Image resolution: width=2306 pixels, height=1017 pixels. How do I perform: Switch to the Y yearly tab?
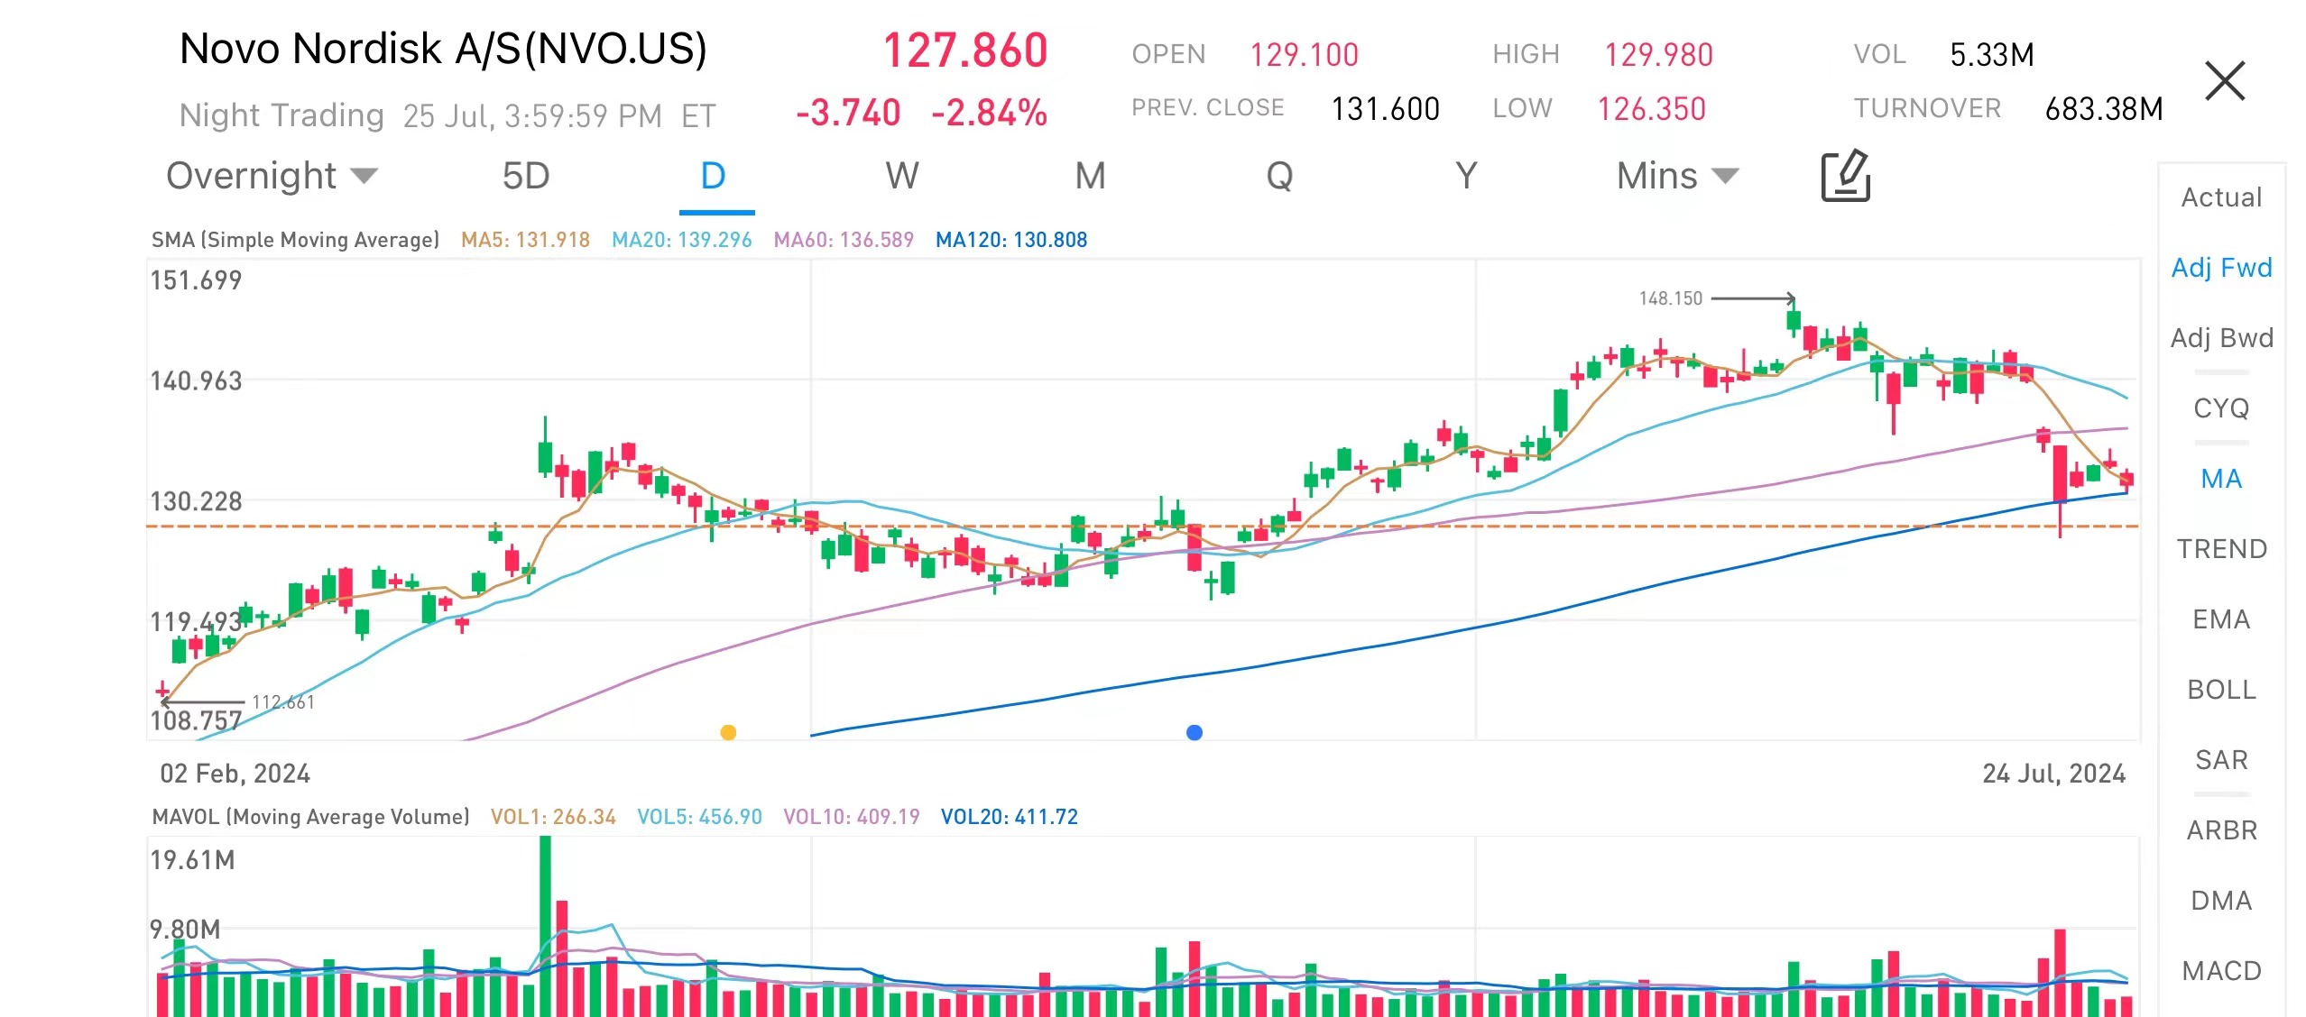(1466, 176)
